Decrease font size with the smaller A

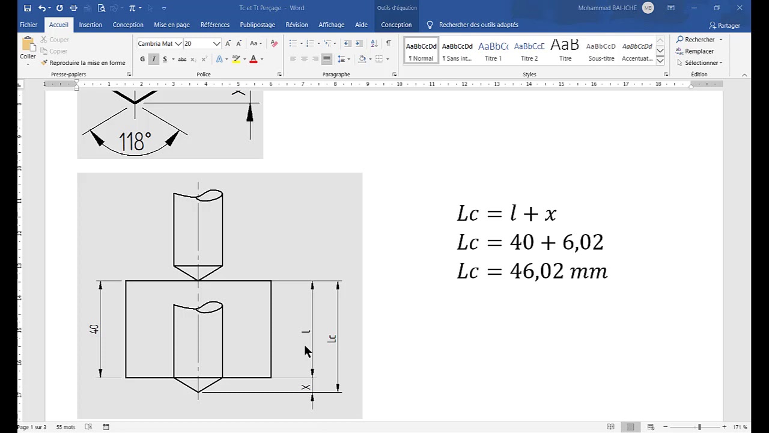[239, 43]
